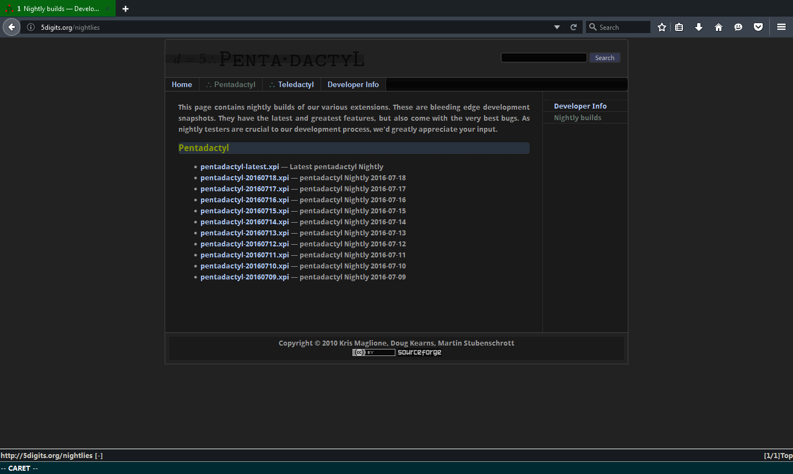The image size is (793, 474).
Task: Click 'Latest pentadactyl Nightly' description text
Action: coord(336,166)
